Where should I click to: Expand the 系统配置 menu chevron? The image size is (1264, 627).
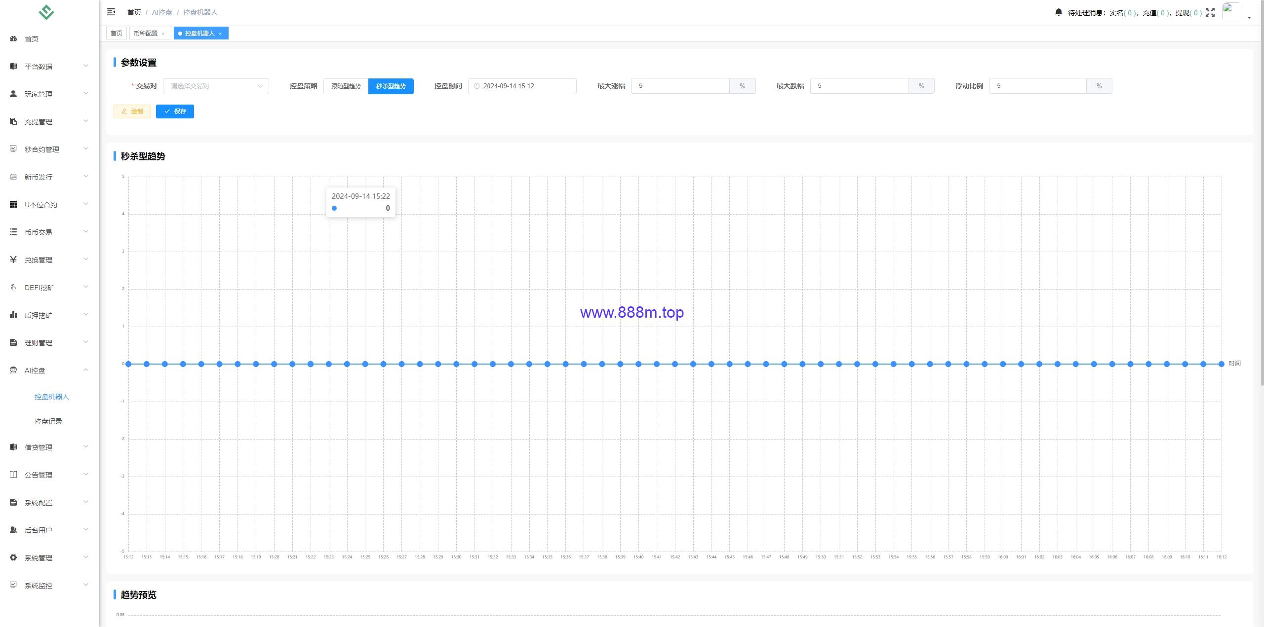86,502
